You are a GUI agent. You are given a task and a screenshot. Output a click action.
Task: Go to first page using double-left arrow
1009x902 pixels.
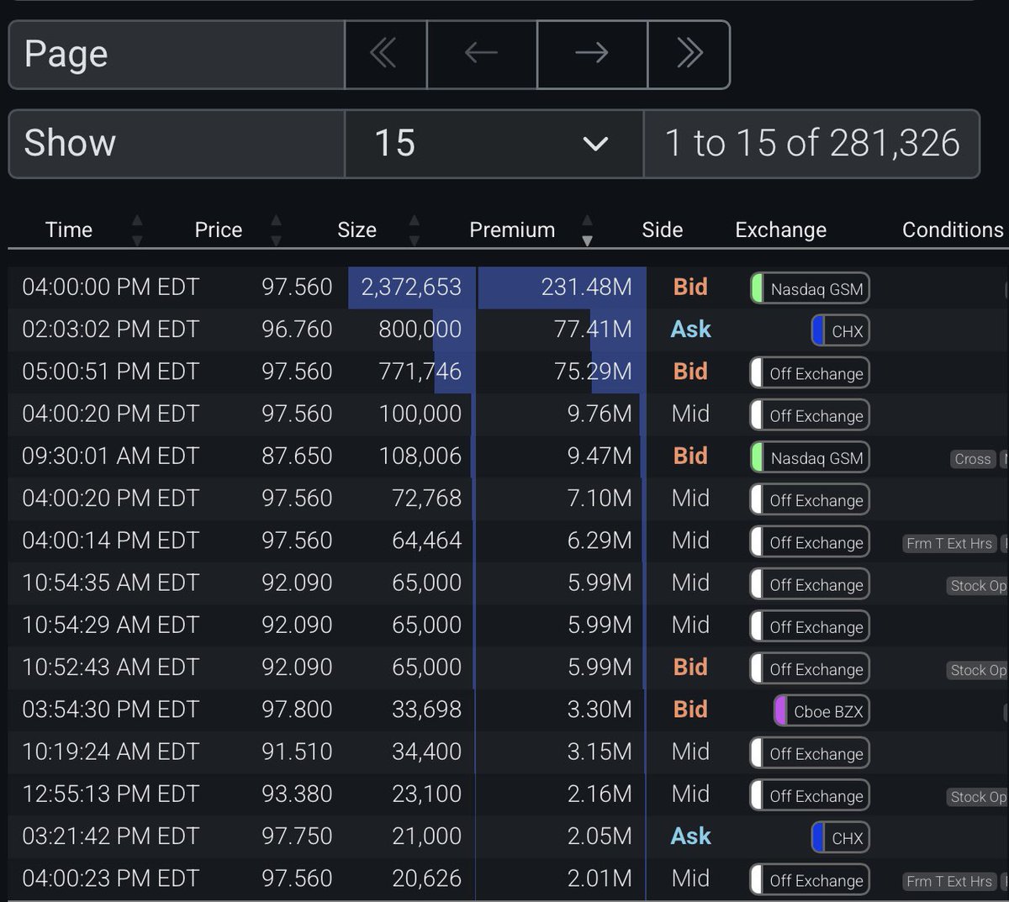(x=385, y=54)
